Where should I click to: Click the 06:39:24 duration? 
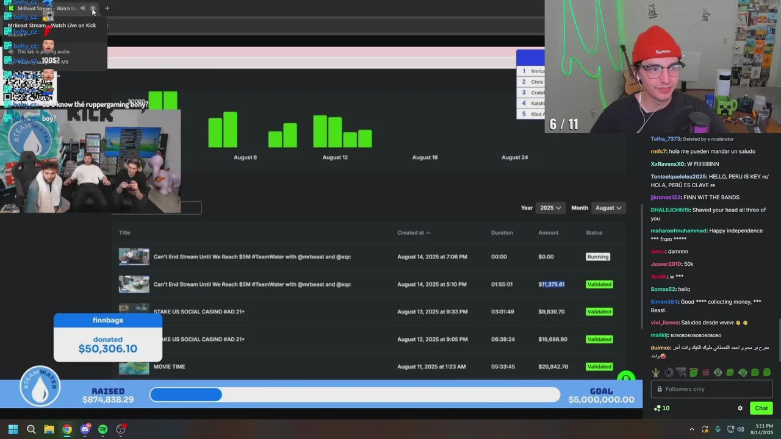pyautogui.click(x=503, y=339)
